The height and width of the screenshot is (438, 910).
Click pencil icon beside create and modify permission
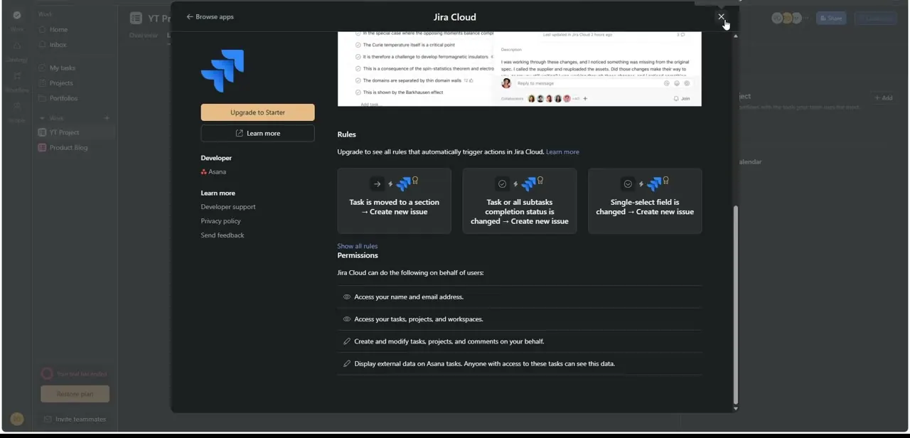pos(347,341)
